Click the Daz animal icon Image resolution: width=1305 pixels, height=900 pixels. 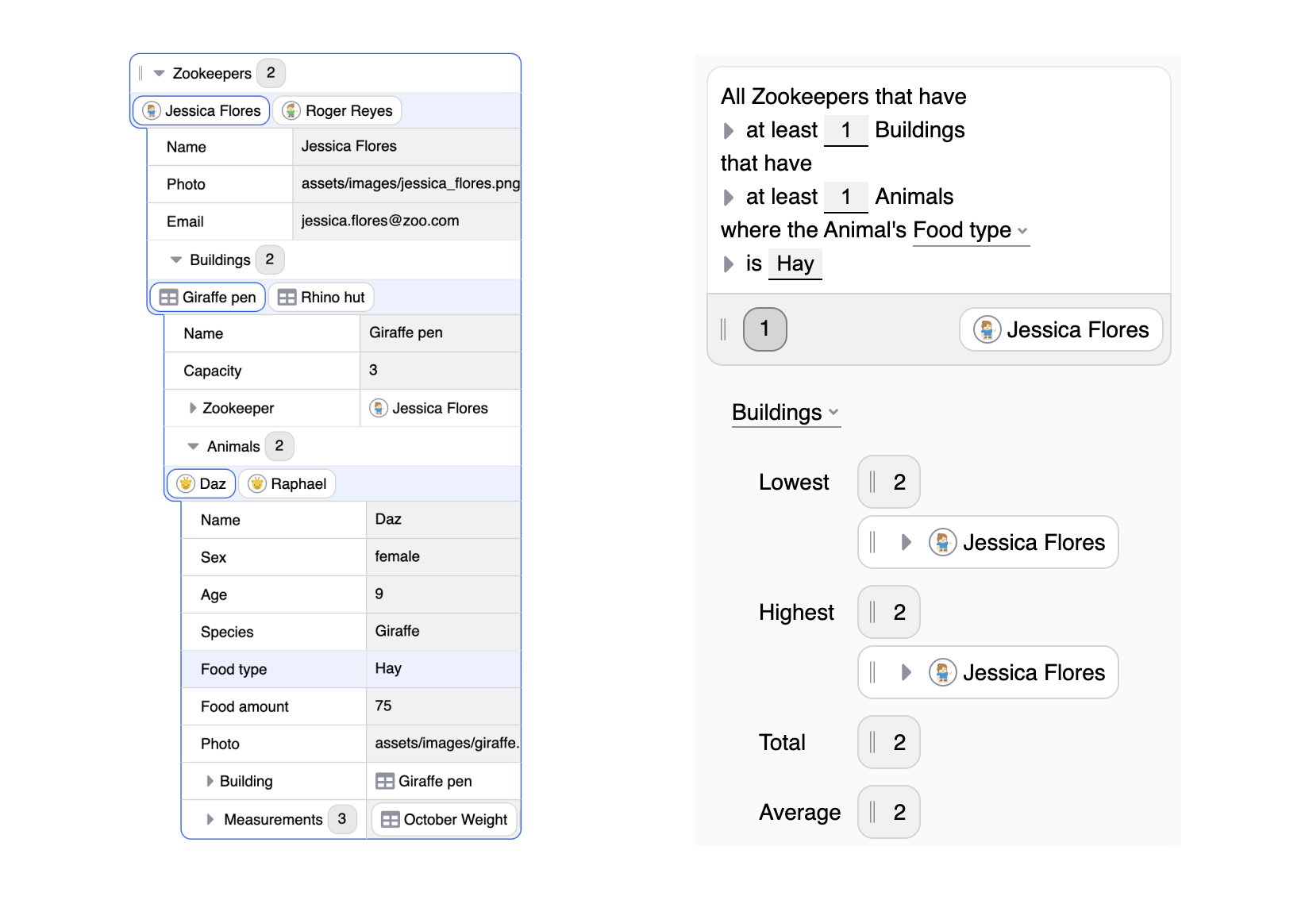(186, 484)
